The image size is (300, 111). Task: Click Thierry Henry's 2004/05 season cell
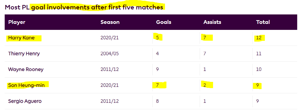pyautogui.click(x=109, y=54)
